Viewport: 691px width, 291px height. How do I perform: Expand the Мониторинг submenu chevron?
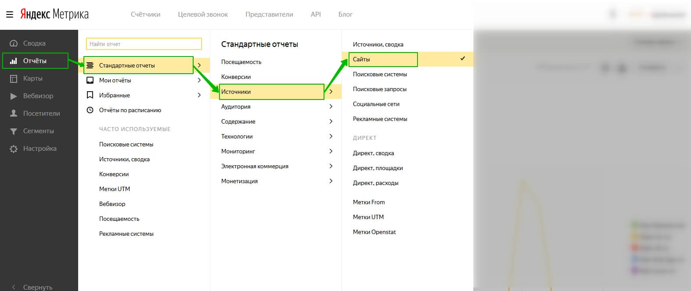[x=331, y=151]
